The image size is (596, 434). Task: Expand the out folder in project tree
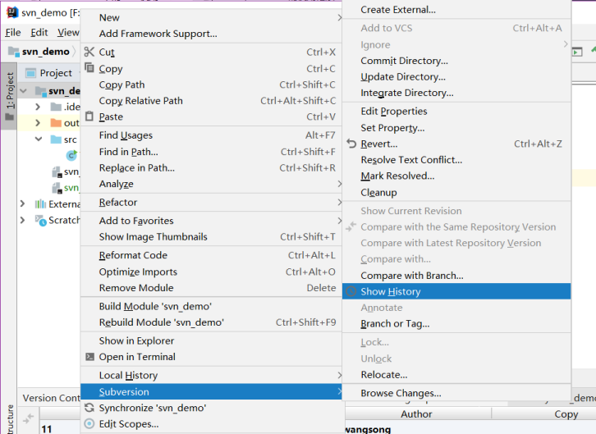click(x=38, y=123)
